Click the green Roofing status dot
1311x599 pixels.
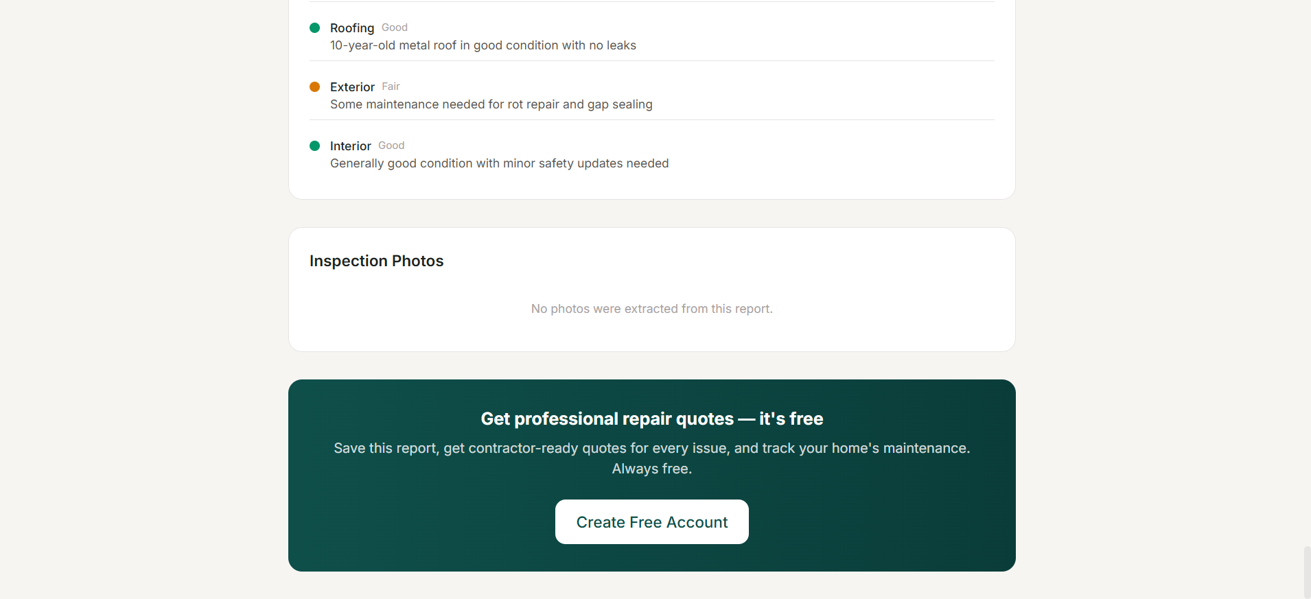pyautogui.click(x=314, y=27)
